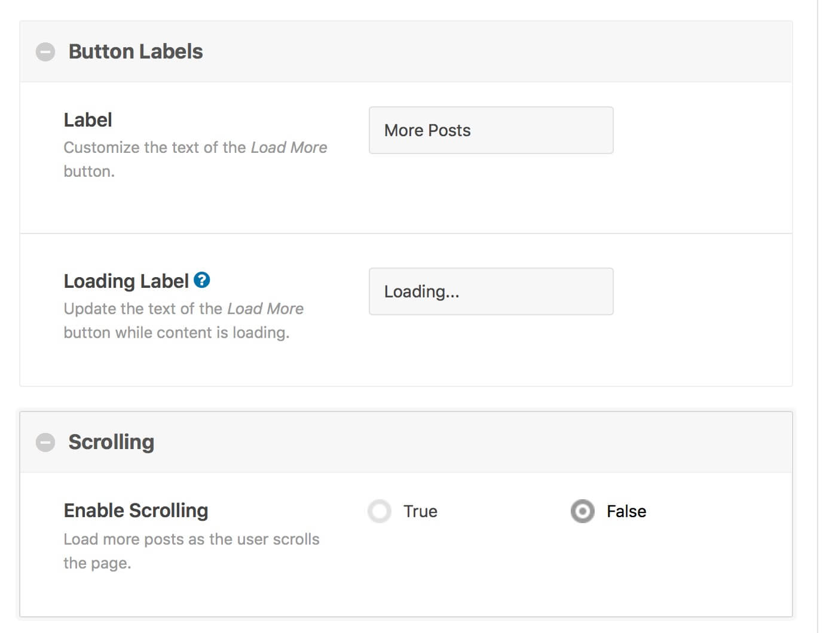Image resolution: width=826 pixels, height=633 pixels.
Task: Select the True radio for Enable Scrolling
Action: tap(380, 511)
